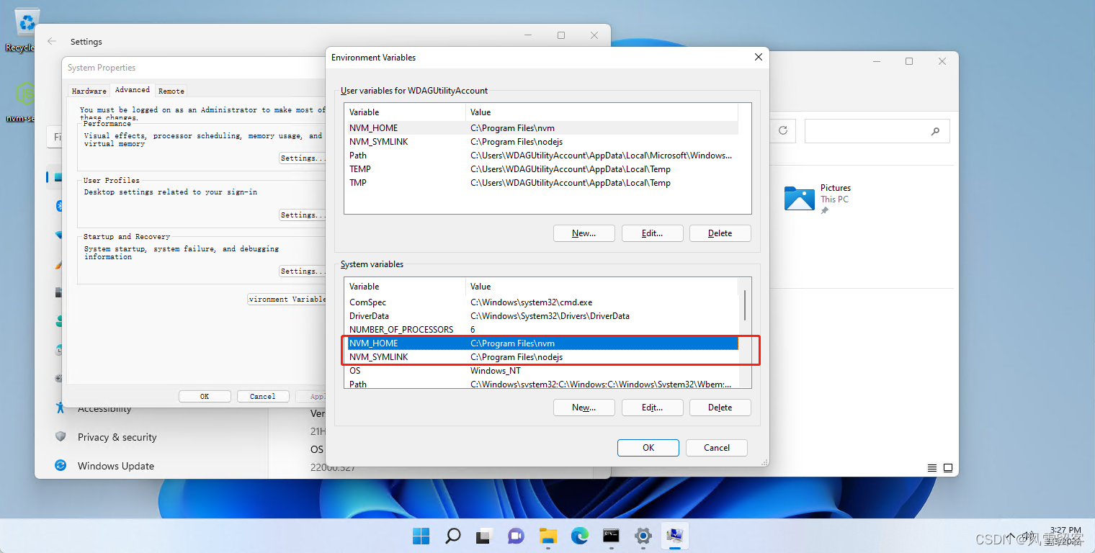Select user variable Path row
Screen dimensions: 1095x553
[x=542, y=156]
